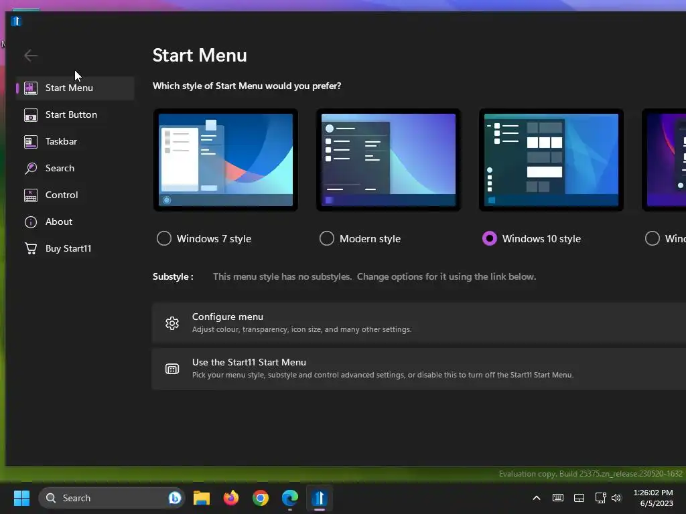Click the taskbar Search box
This screenshot has width=686, height=514.
[x=112, y=498]
